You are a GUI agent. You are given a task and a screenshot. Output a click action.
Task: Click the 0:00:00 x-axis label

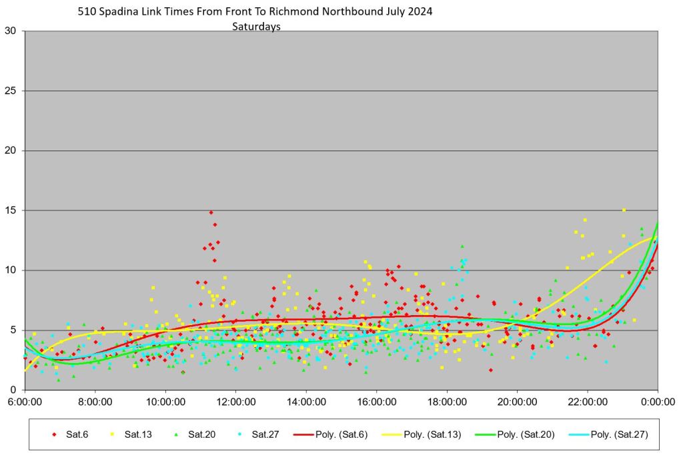coord(658,402)
